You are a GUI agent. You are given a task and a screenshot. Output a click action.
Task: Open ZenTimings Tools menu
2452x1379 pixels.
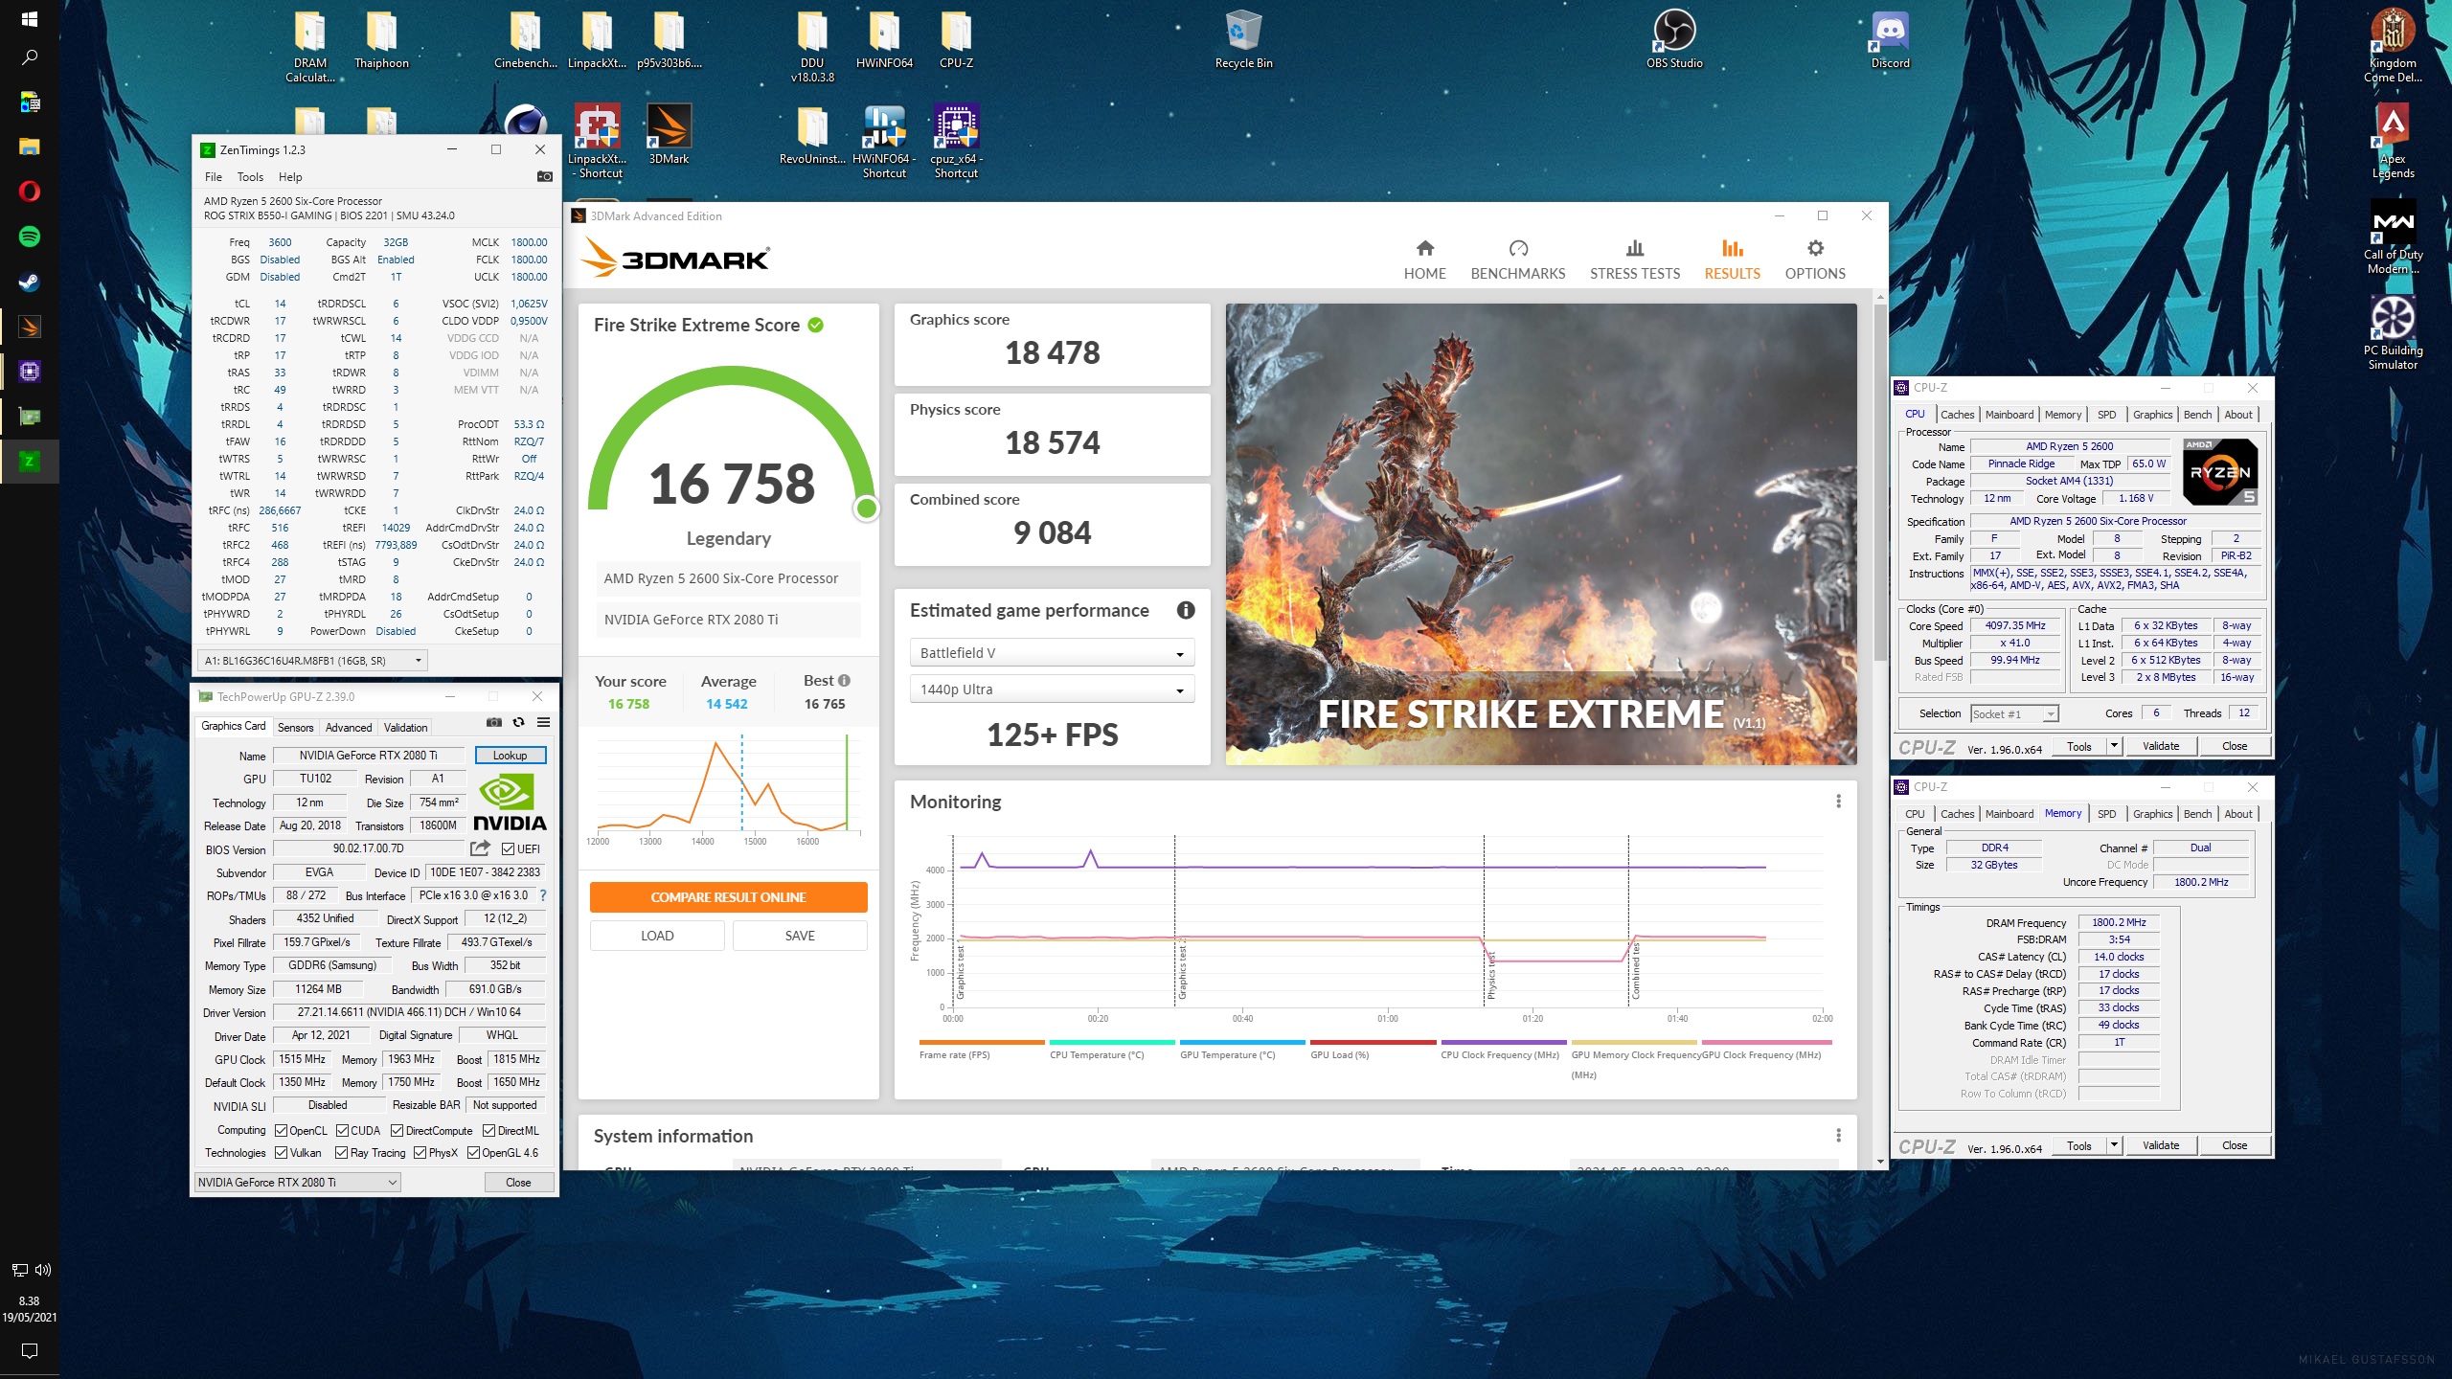[250, 176]
